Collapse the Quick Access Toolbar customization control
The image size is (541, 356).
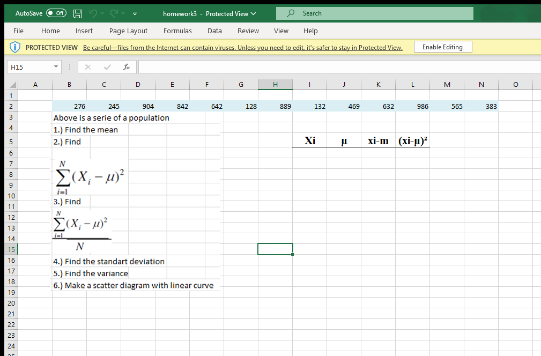(135, 13)
